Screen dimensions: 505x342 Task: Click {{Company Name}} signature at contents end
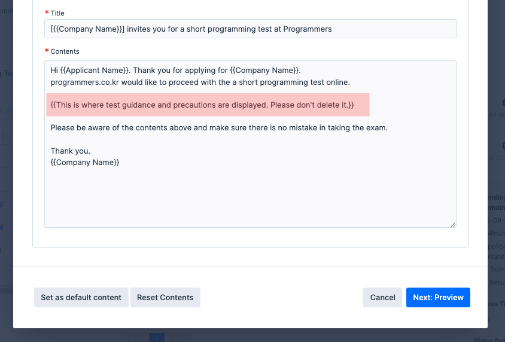coord(85,162)
